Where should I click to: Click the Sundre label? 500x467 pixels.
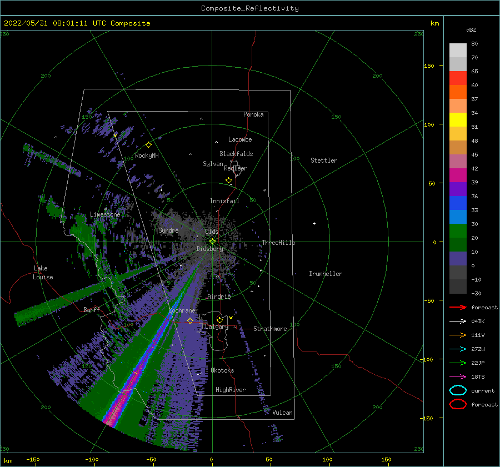click(x=168, y=230)
